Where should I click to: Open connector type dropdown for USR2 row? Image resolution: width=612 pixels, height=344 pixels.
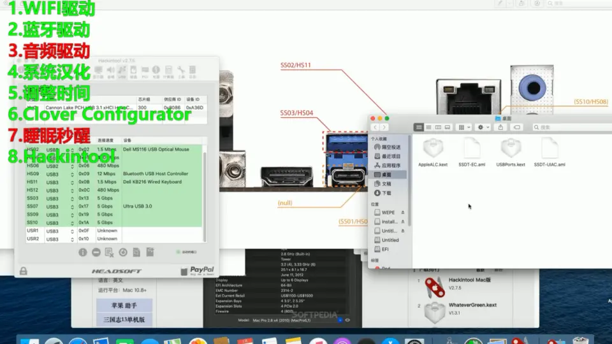pyautogui.click(x=72, y=240)
